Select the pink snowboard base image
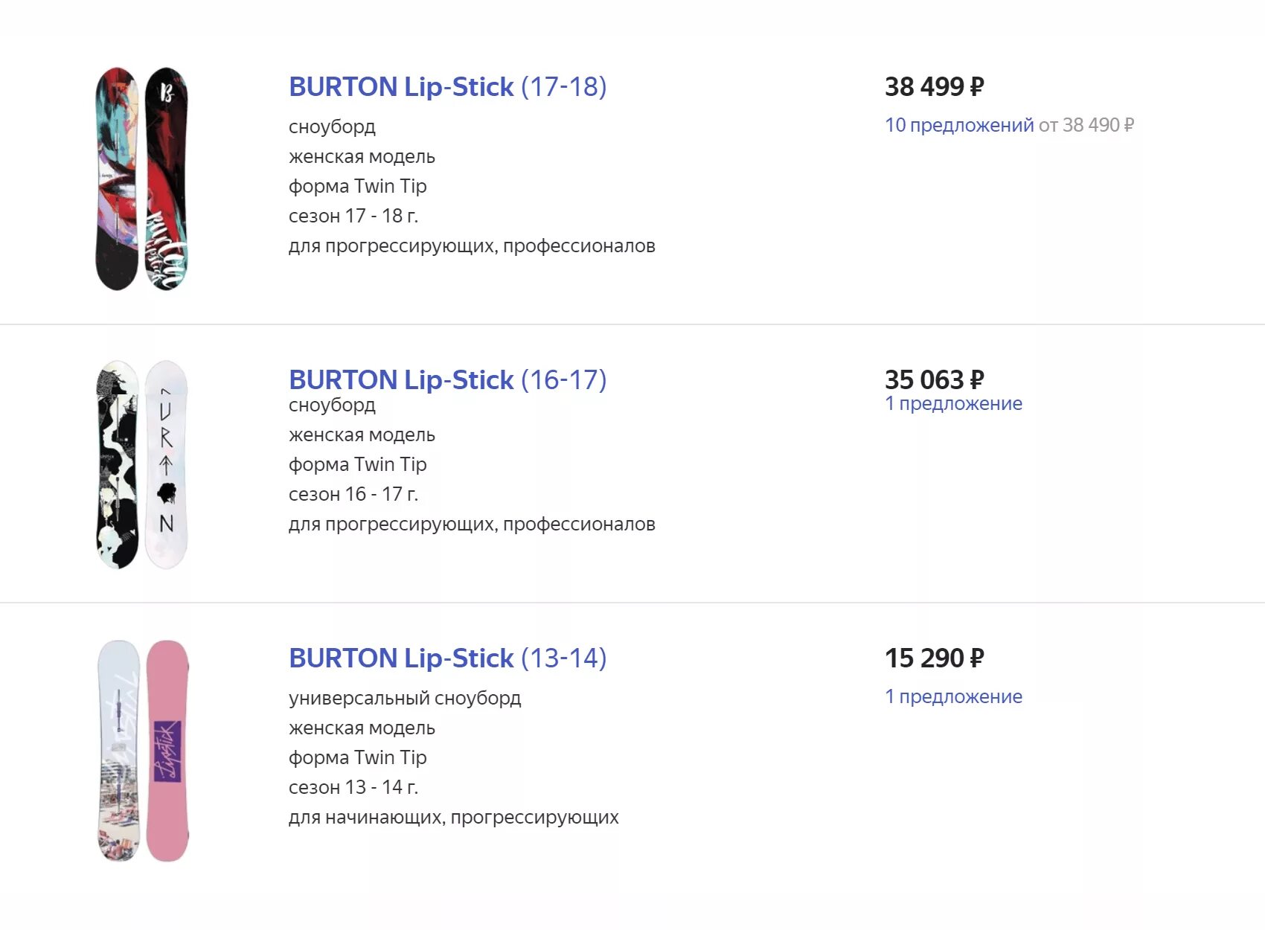Screen dimensions: 1265x930 pyautogui.click(x=167, y=751)
